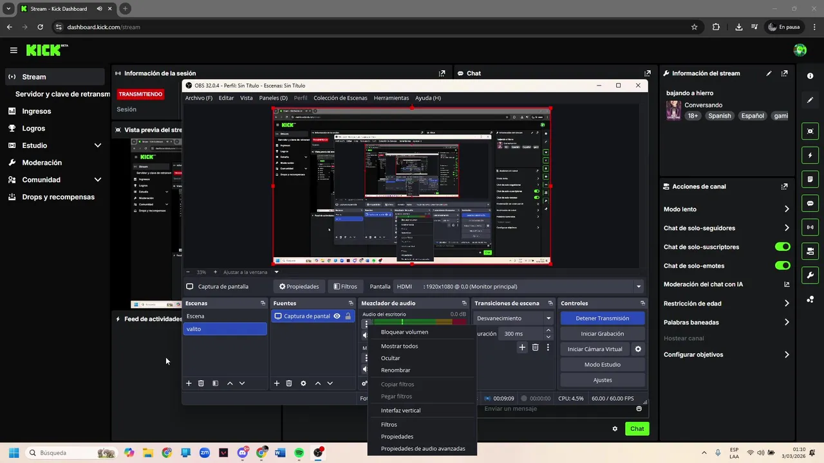The image size is (824, 463).
Task: Add a scene transition with plus icon
Action: pyautogui.click(x=522, y=347)
